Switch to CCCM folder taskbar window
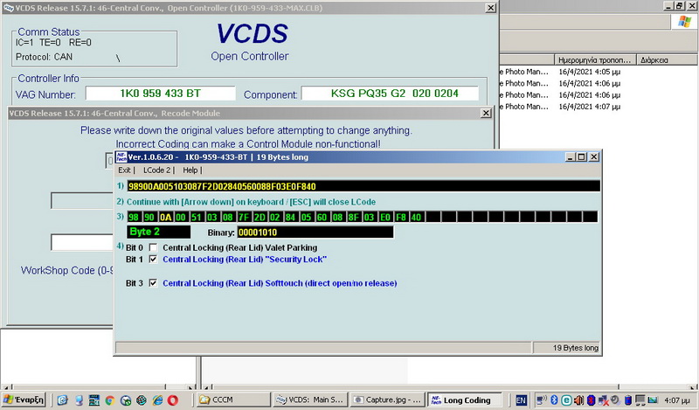The image size is (699, 410). (x=233, y=400)
